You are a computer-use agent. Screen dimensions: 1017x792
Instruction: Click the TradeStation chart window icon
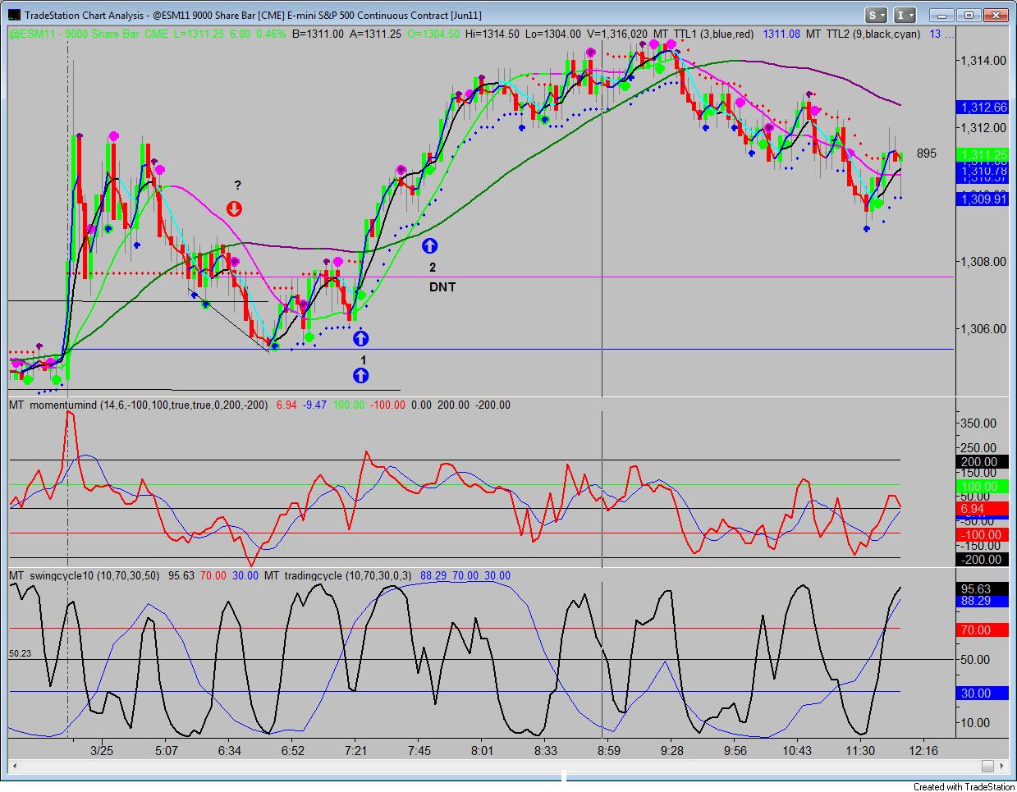click(x=15, y=15)
